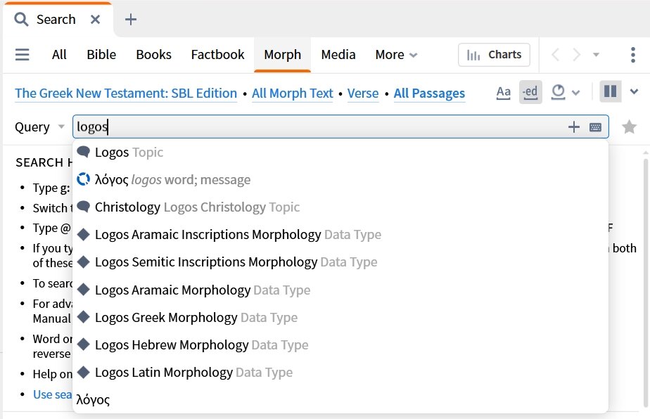Go back with the left arrow
The image size is (650, 419).
coord(556,55)
